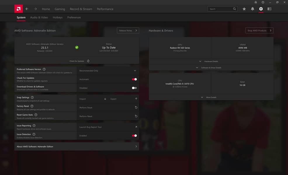Toggle the sidebar panel icon
This screenshot has width=288, height=175.
(269, 9)
